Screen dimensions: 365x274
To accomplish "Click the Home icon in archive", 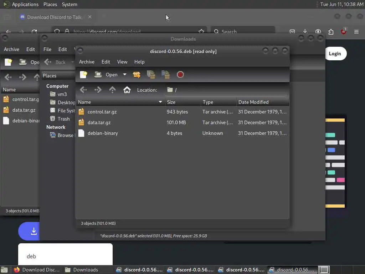I will coord(127,90).
